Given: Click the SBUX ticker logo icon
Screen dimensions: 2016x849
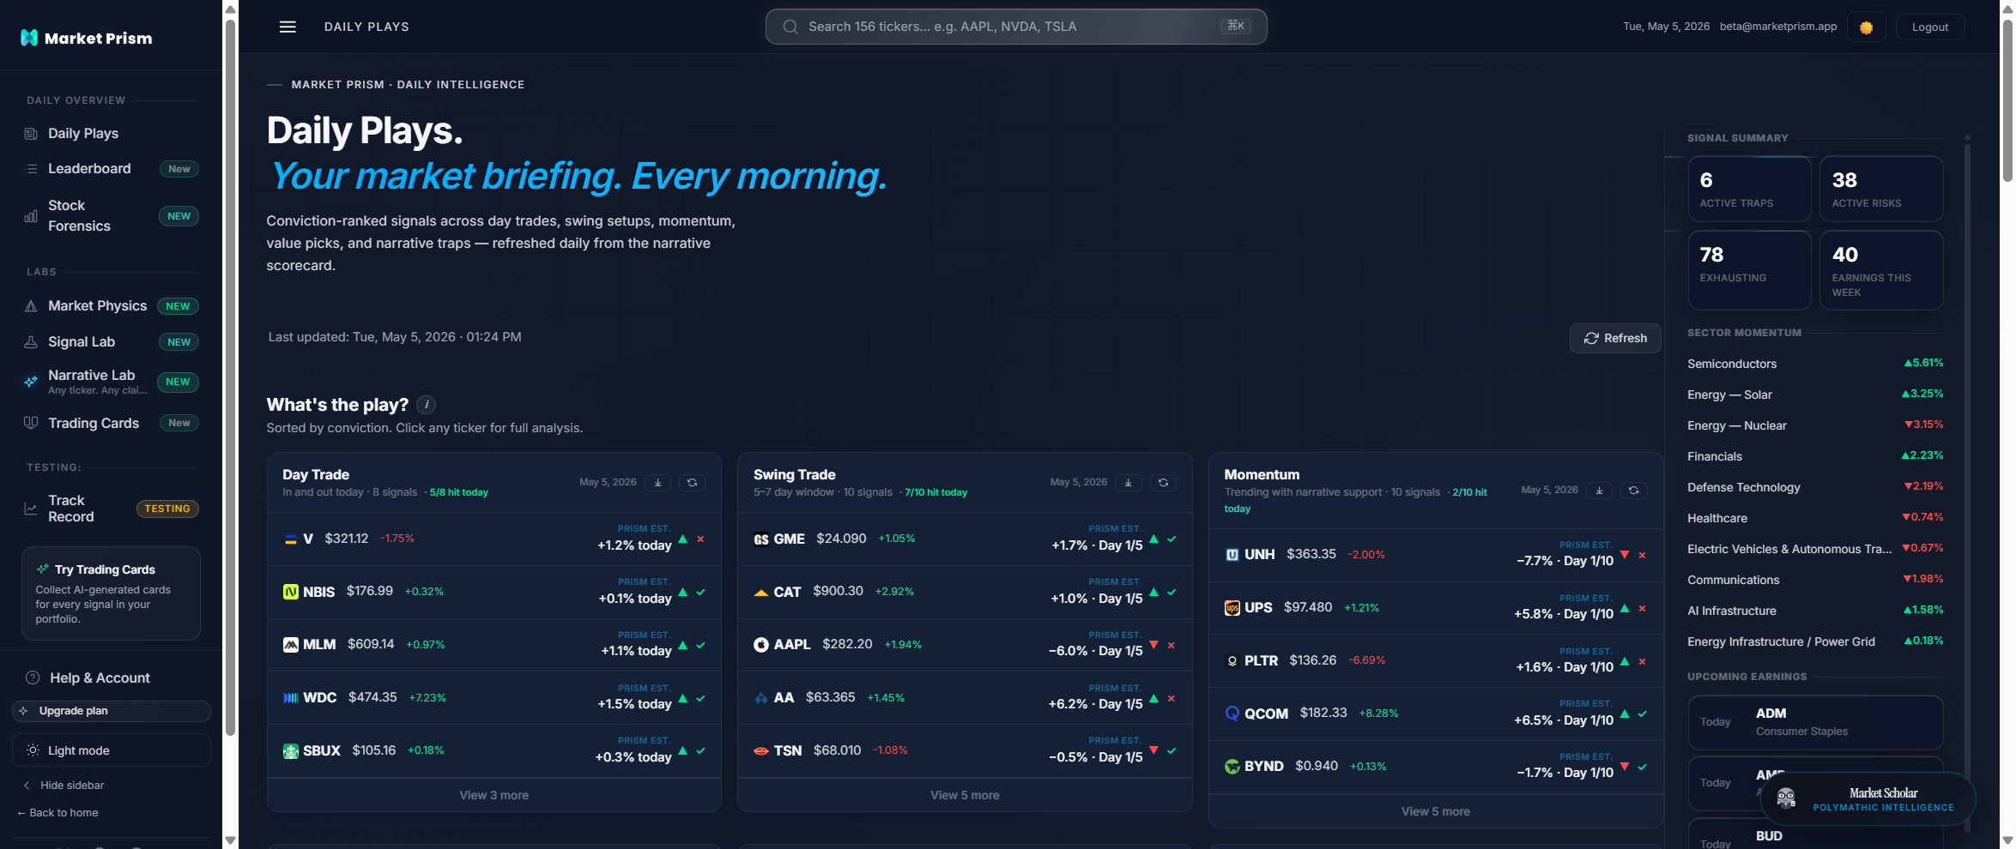Looking at the screenshot, I should pos(291,751).
